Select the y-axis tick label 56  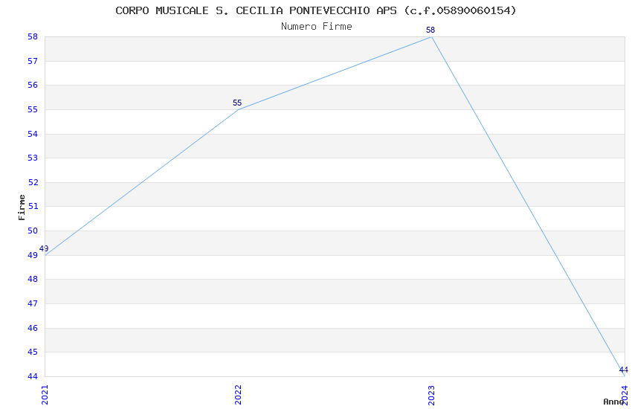(33, 86)
